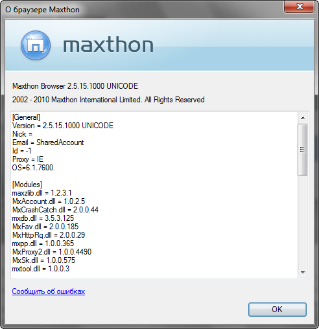
Task: Click the scrollbar up arrow
Action: [x=303, y=118]
